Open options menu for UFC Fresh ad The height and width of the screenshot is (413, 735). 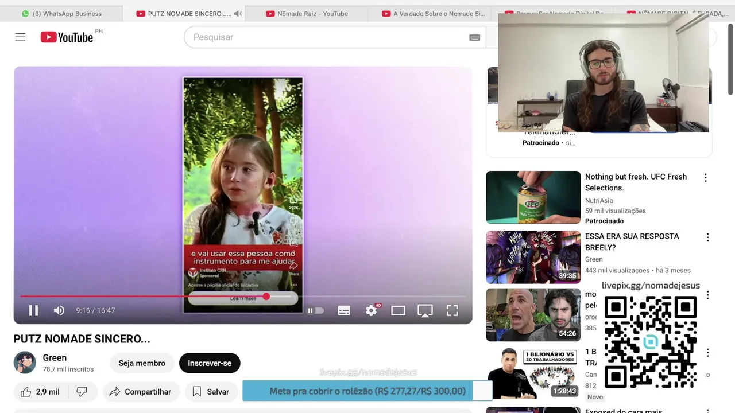point(706,178)
